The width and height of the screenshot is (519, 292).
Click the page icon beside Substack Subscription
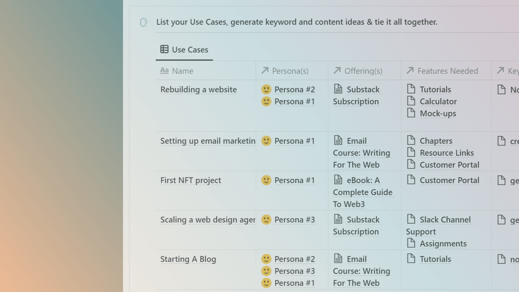point(339,88)
